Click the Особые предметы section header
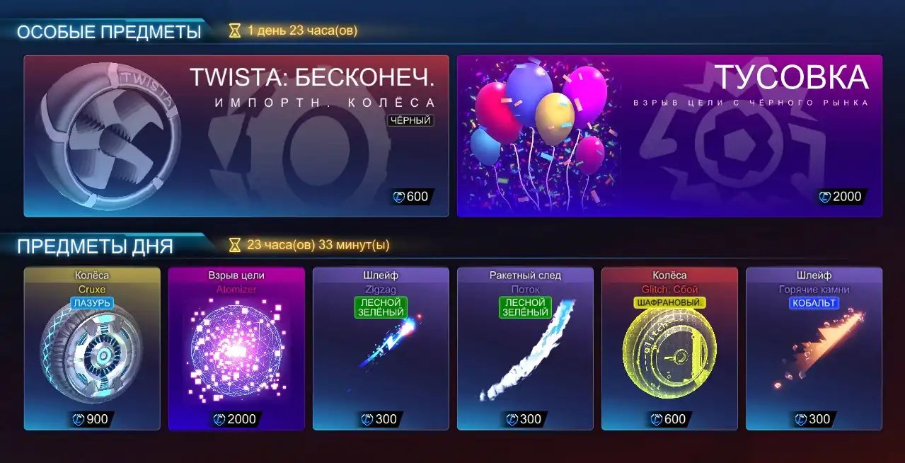Screen dimensions: 905x463 [109, 32]
